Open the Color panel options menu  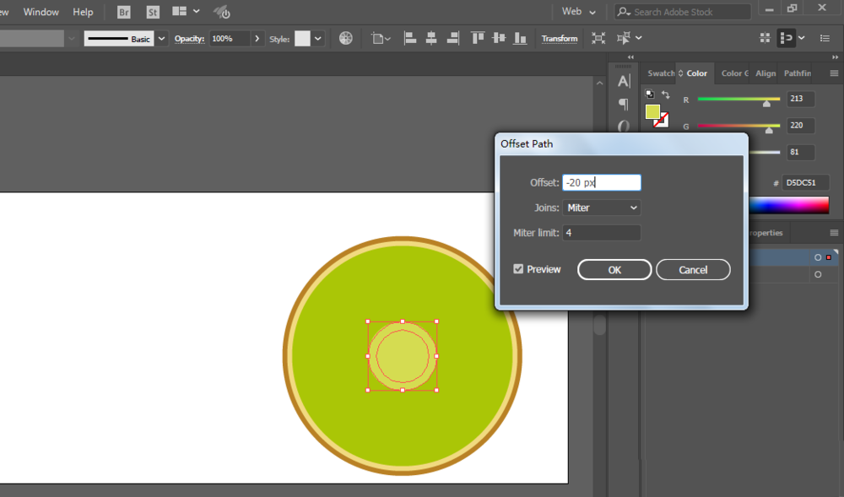pos(834,73)
